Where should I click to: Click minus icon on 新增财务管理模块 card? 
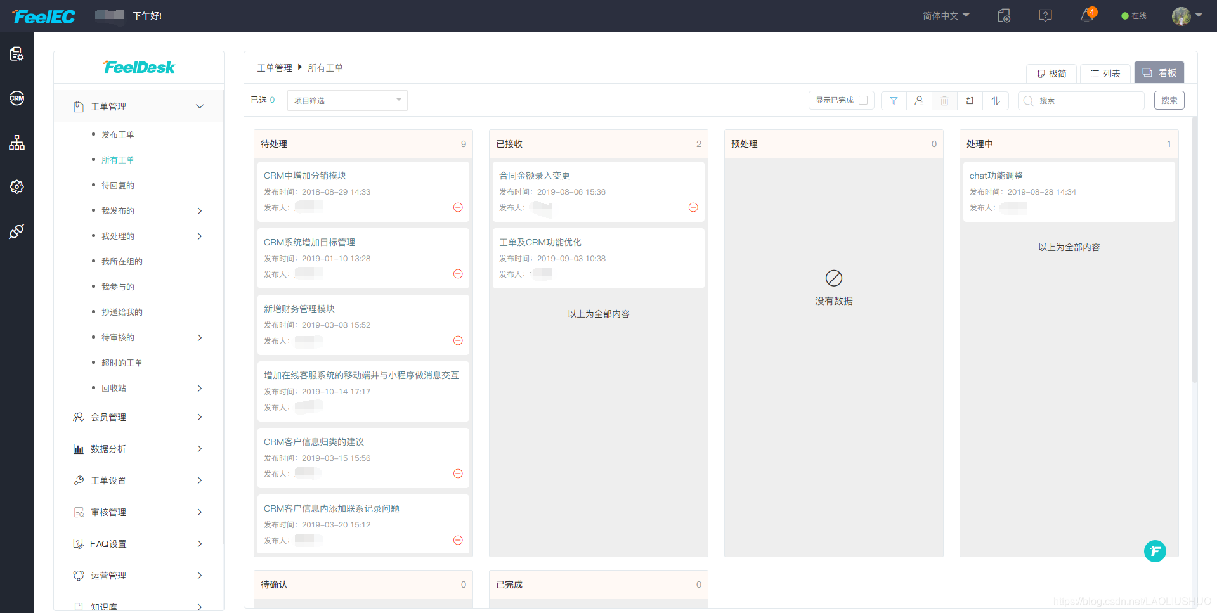[458, 340]
